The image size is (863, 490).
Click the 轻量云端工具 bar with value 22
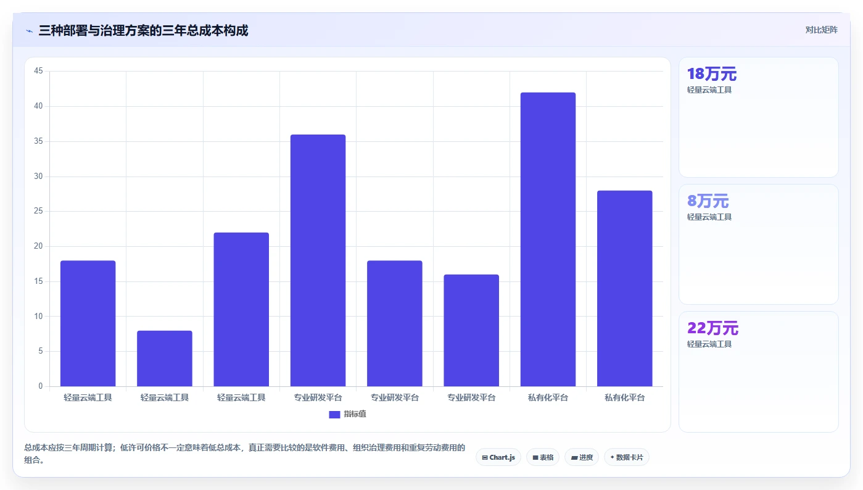(x=241, y=309)
